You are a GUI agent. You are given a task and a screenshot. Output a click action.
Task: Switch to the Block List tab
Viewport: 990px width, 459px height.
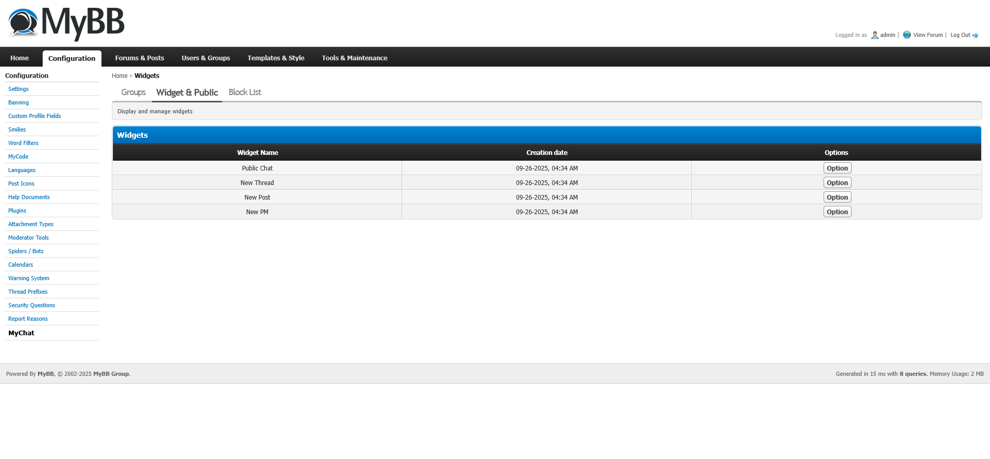(245, 93)
